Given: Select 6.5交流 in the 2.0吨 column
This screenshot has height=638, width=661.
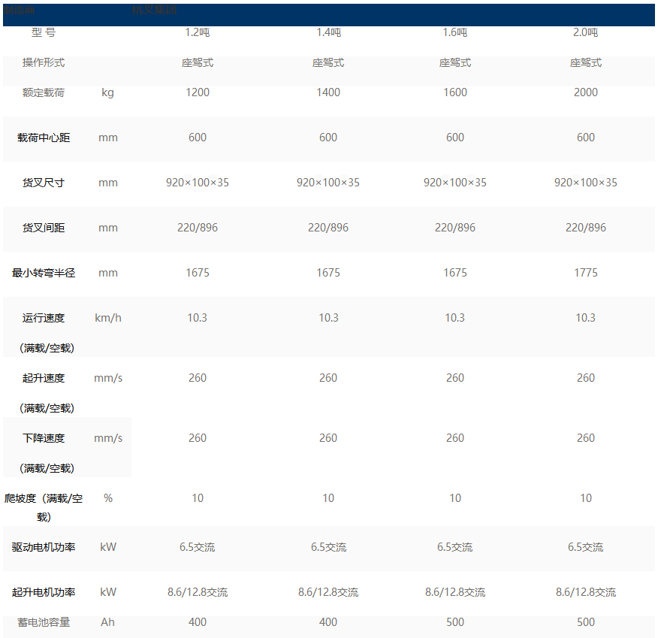Looking at the screenshot, I should point(586,547).
